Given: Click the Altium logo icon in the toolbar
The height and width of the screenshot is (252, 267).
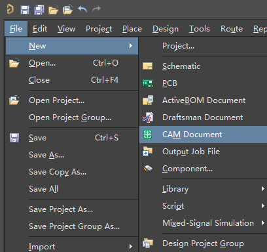Looking at the screenshot, I should [10, 9].
